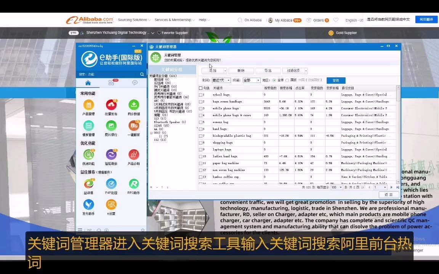The image size is (439, 274).
Task: Switch to the home tab in e助手
Action: (x=88, y=83)
